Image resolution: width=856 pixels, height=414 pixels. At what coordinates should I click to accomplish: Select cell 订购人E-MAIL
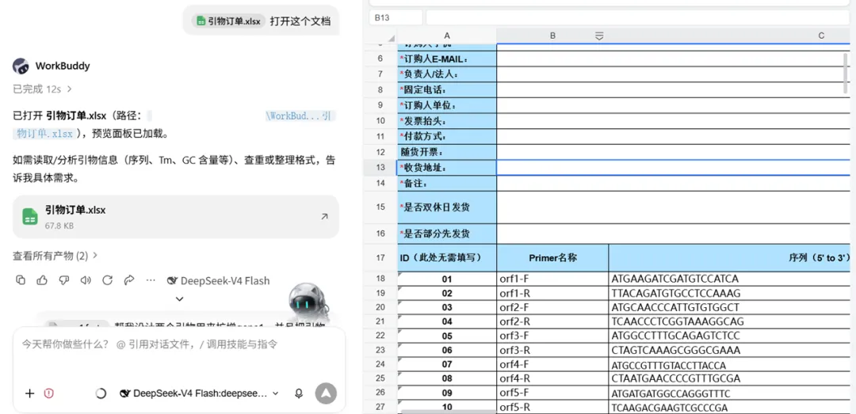click(x=447, y=59)
